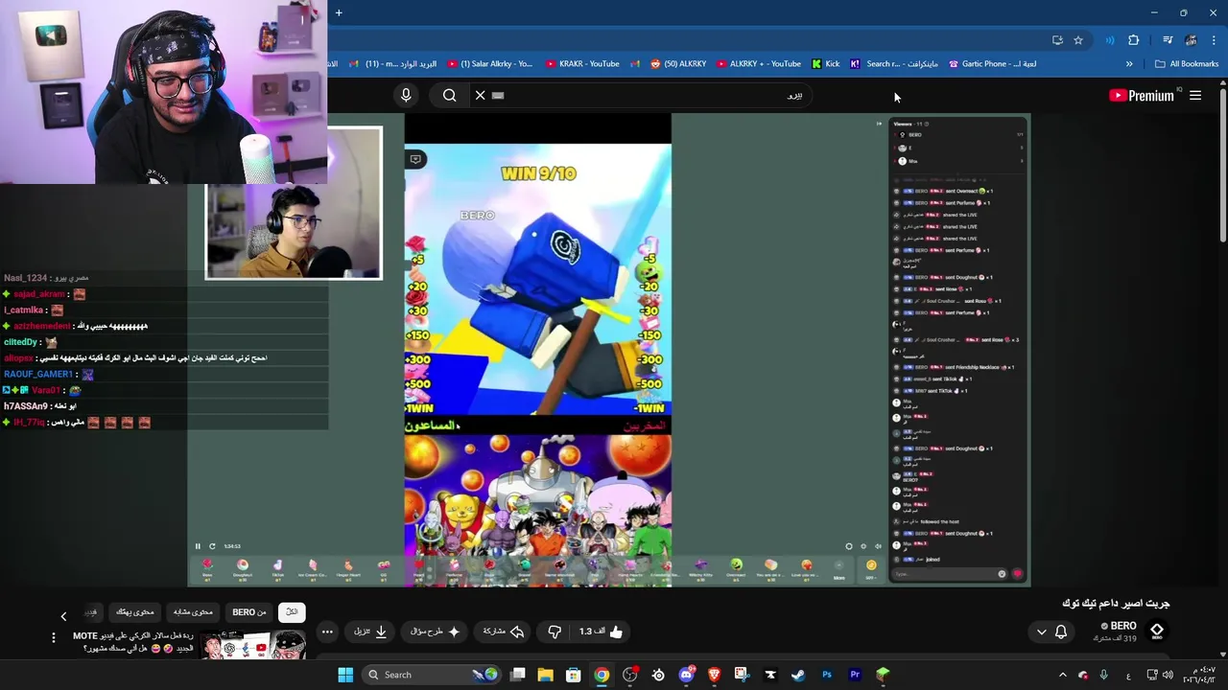Open the three-dot more actions button
This screenshot has height=690, width=1228.
coord(327,632)
